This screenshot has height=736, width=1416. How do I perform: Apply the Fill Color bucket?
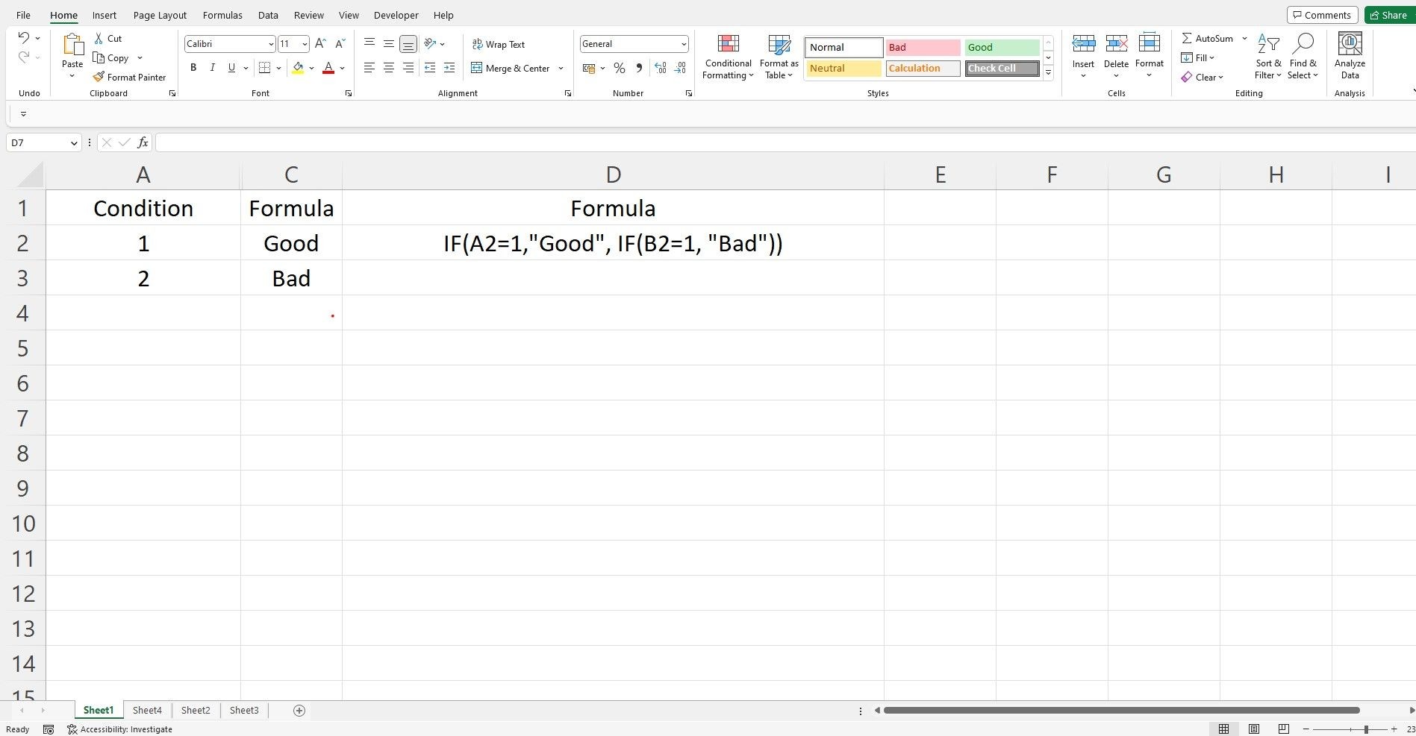(x=298, y=68)
